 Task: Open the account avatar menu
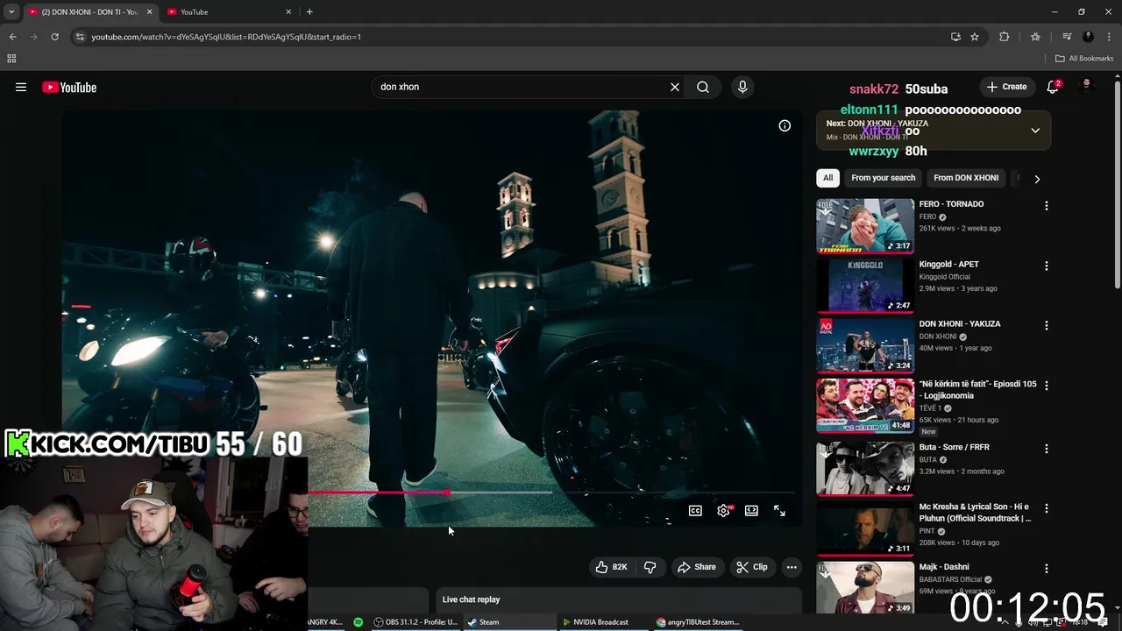click(x=1087, y=87)
